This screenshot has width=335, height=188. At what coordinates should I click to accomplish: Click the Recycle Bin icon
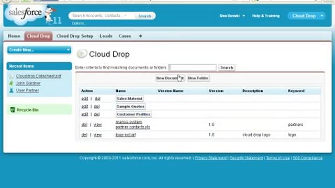(13, 110)
